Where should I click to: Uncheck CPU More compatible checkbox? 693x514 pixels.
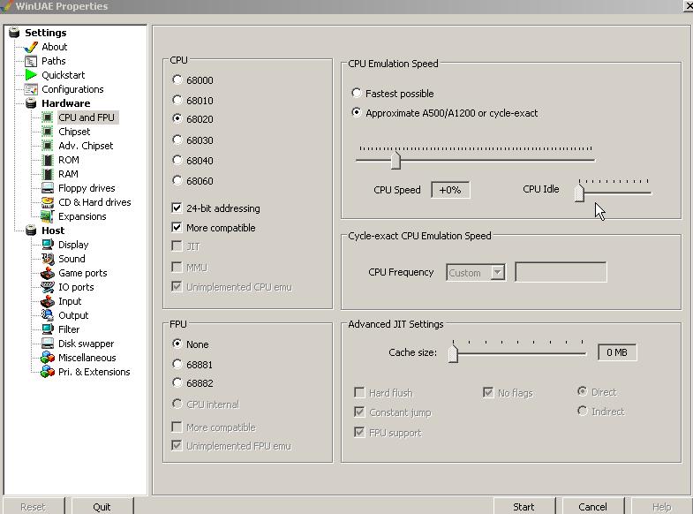click(177, 227)
